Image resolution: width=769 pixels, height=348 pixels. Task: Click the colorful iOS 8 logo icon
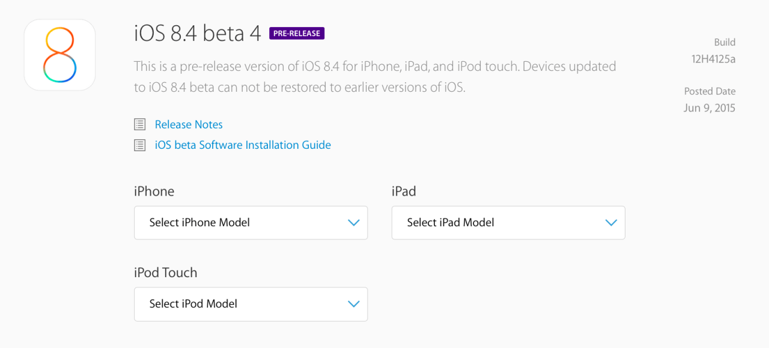pyautogui.click(x=59, y=55)
